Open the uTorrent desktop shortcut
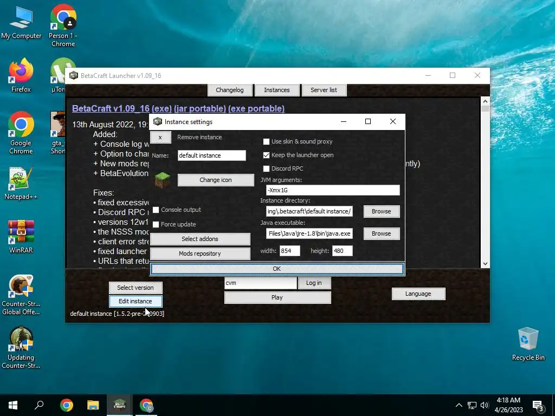Screen dimensions: 555x416 coord(58,75)
